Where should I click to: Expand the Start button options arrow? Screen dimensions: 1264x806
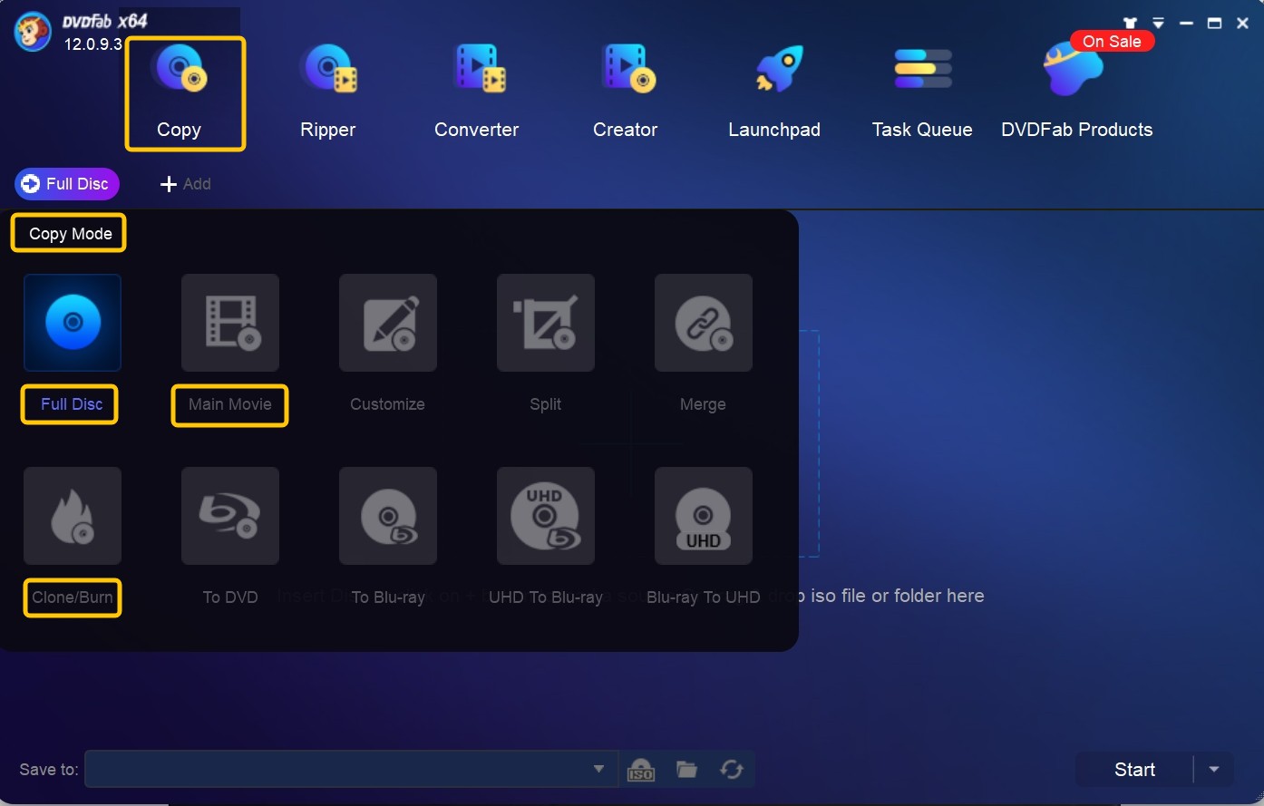1213,770
